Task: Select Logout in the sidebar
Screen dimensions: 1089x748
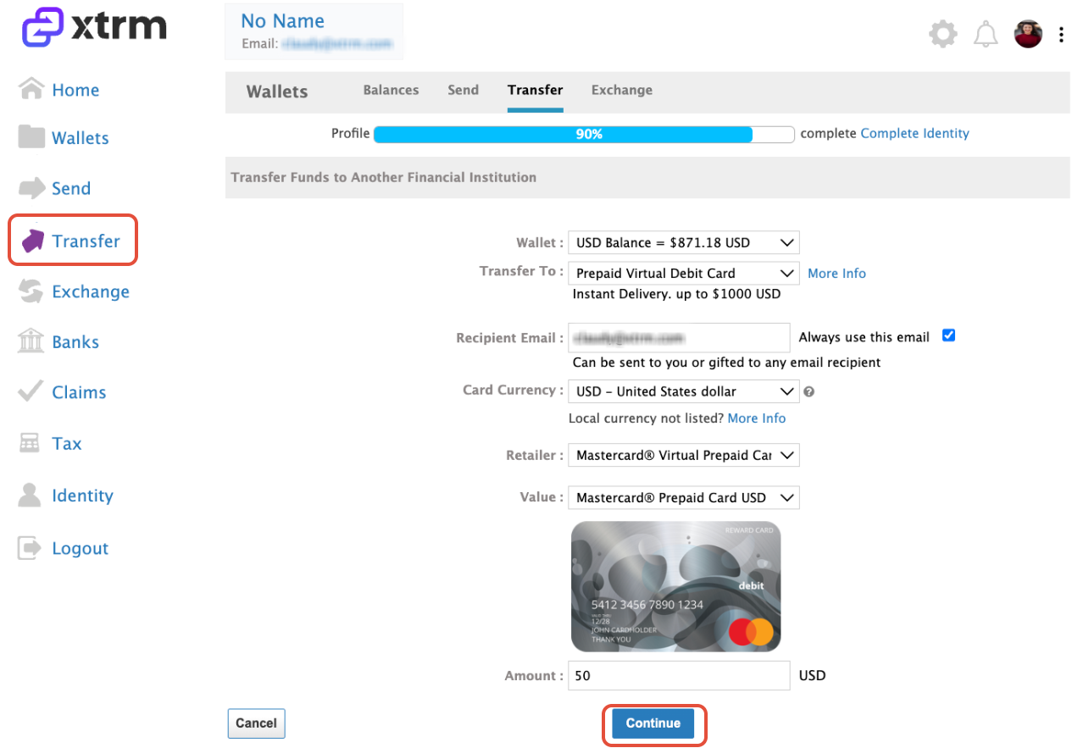Action: pyautogui.click(x=81, y=548)
